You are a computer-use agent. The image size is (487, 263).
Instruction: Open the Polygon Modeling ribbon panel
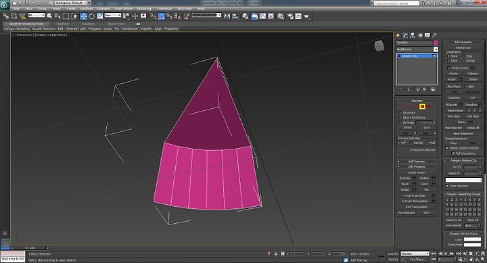click(17, 28)
